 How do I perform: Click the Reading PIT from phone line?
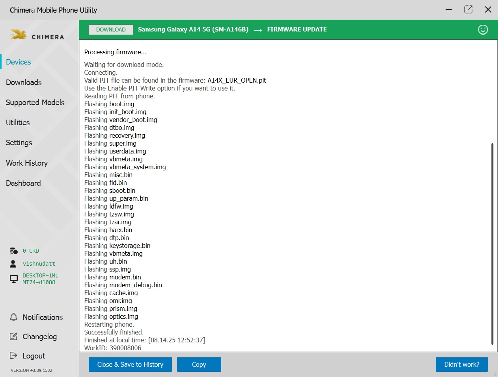coord(119,96)
